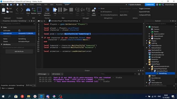The height and width of the screenshot is (99, 177).
Task: Expand the SpawnLocation node
Action: (149, 34)
